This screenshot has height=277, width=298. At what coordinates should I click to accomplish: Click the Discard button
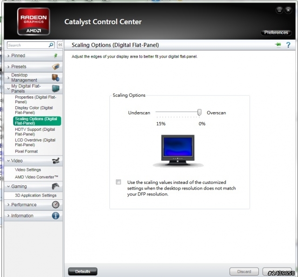[x=244, y=271]
